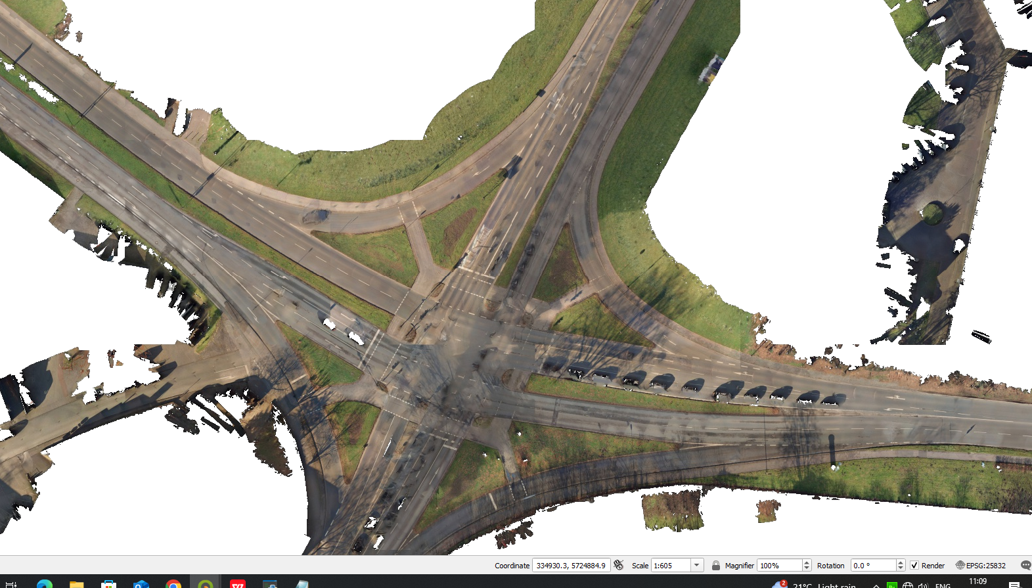Click the Rotation 0.0° field

pyautogui.click(x=873, y=565)
